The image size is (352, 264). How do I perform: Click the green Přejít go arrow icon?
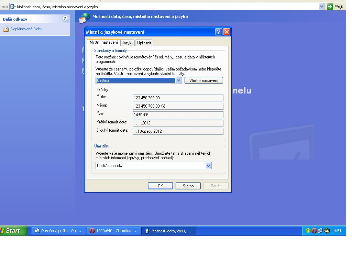(x=330, y=7)
